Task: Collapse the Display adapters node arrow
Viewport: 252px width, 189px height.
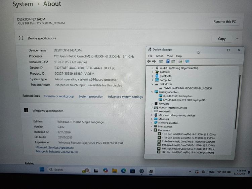Action: (x=152, y=92)
